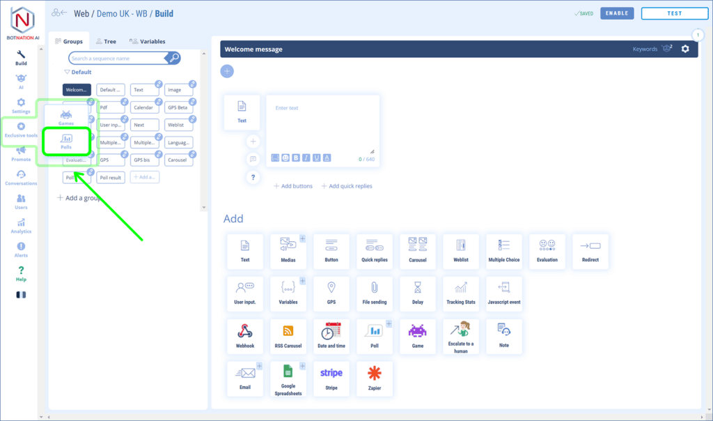Open Analytics from the left sidebar
The height and width of the screenshot is (421, 713).
[21, 224]
